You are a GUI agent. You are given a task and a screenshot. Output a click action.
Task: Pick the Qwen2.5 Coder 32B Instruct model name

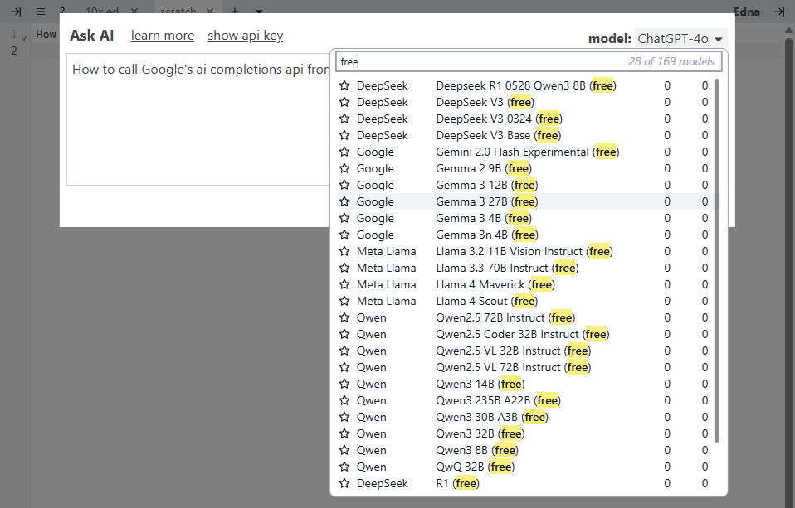pos(522,334)
